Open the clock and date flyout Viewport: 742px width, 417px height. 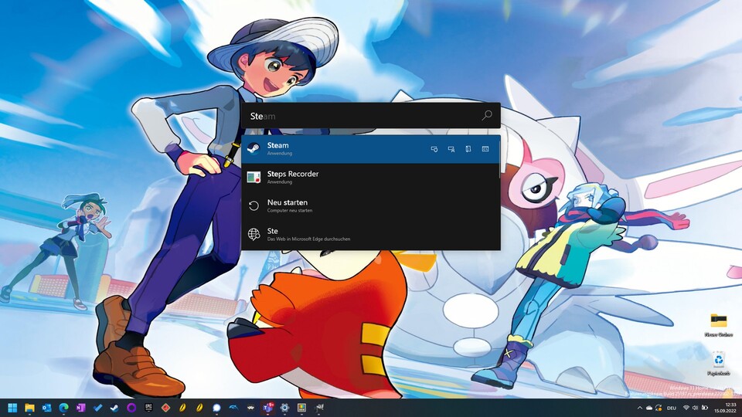pyautogui.click(x=729, y=408)
